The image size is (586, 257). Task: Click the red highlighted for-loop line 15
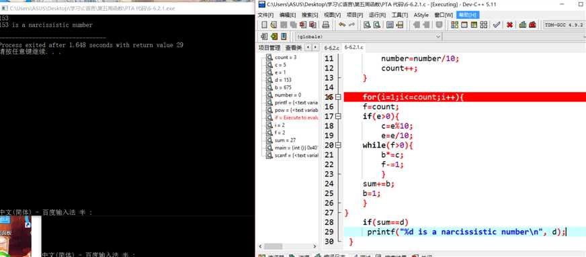click(x=464, y=97)
